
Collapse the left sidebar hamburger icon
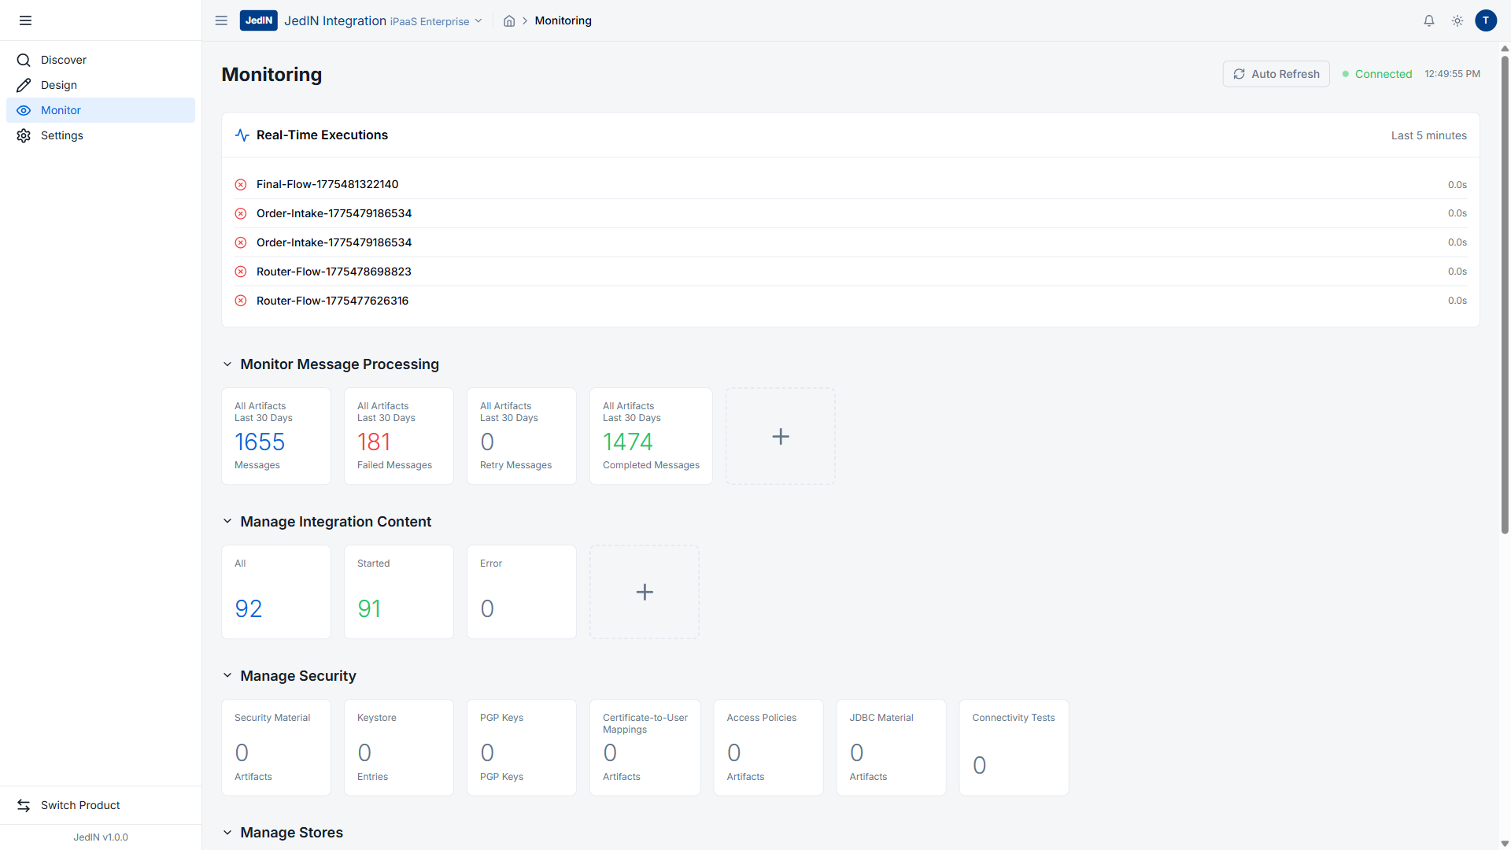click(x=25, y=20)
